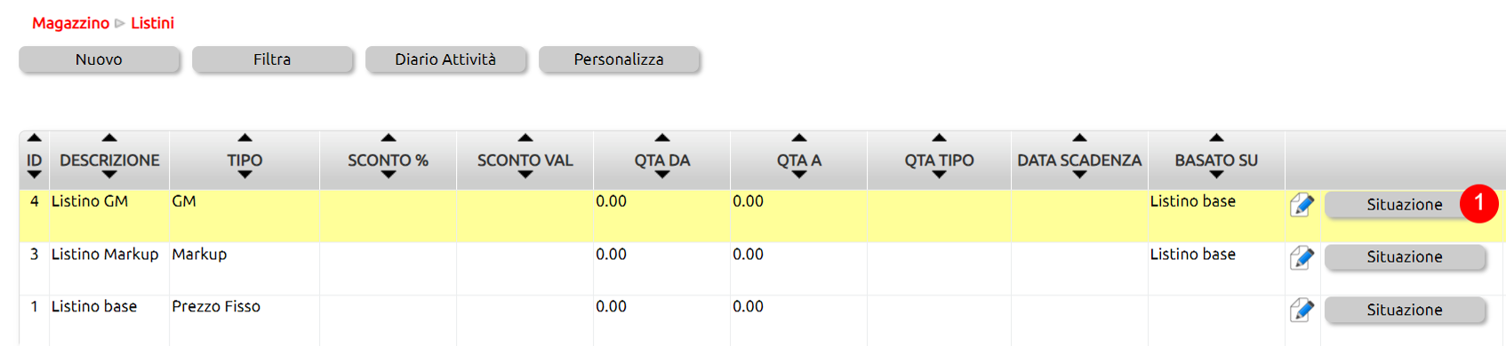Edit the Listino base row pencil icon
Viewport: 1506px width, 346px height.
pyautogui.click(x=1302, y=310)
